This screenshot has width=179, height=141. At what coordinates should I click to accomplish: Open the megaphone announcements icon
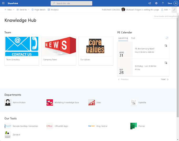[150, 3]
